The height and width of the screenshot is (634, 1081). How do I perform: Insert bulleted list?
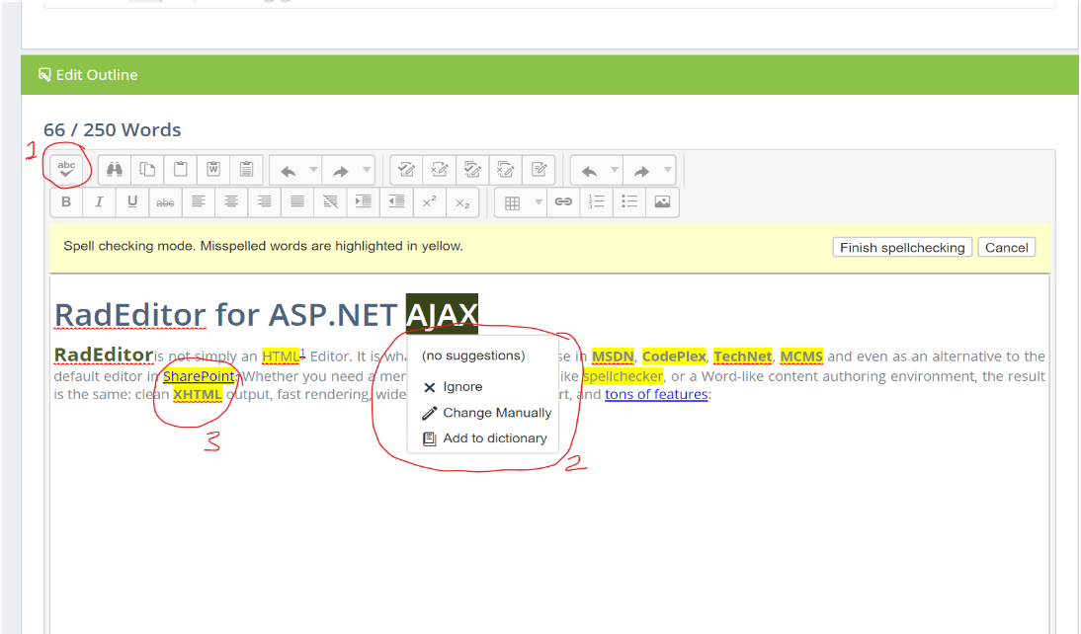point(629,201)
